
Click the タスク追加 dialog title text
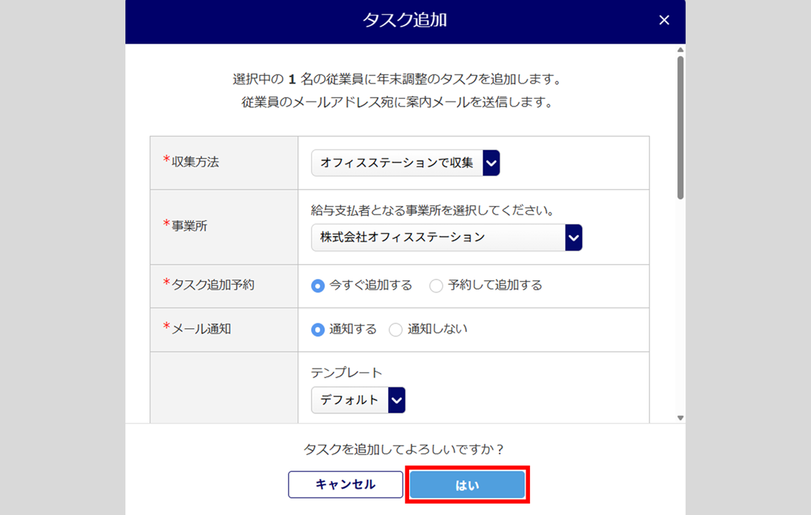(x=405, y=20)
